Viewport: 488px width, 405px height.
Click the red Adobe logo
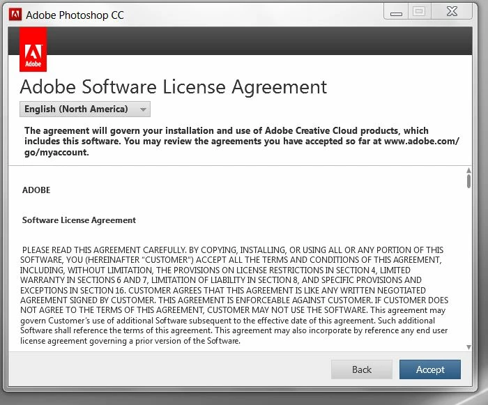[x=33, y=49]
